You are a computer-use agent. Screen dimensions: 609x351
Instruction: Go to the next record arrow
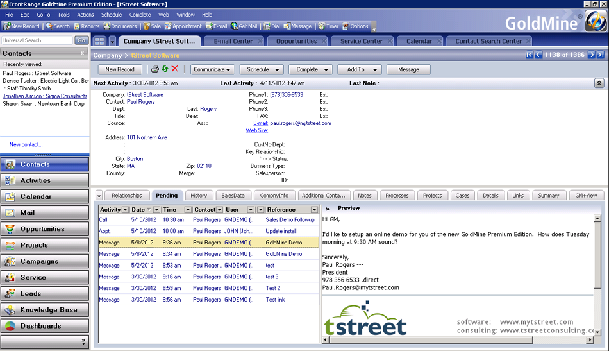coord(592,55)
